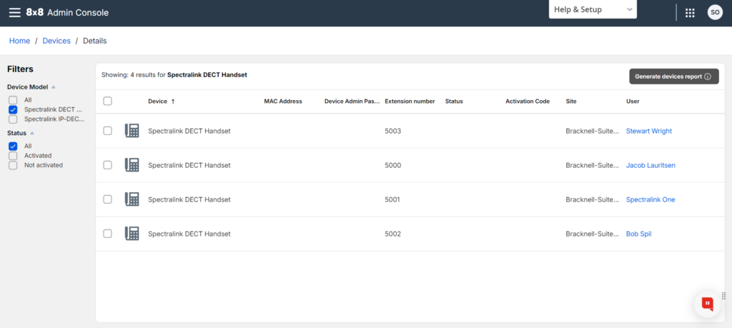Click the Status column header
Screen dimensions: 732x328
coord(454,101)
